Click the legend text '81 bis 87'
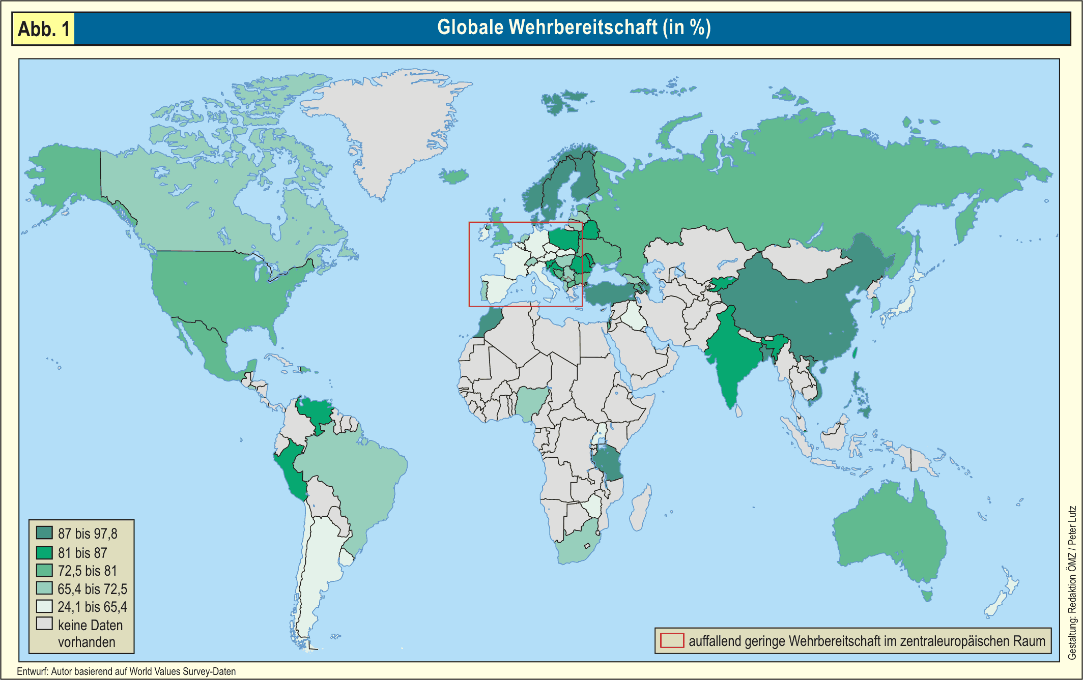Image resolution: width=1083 pixels, height=680 pixels. click(x=82, y=553)
